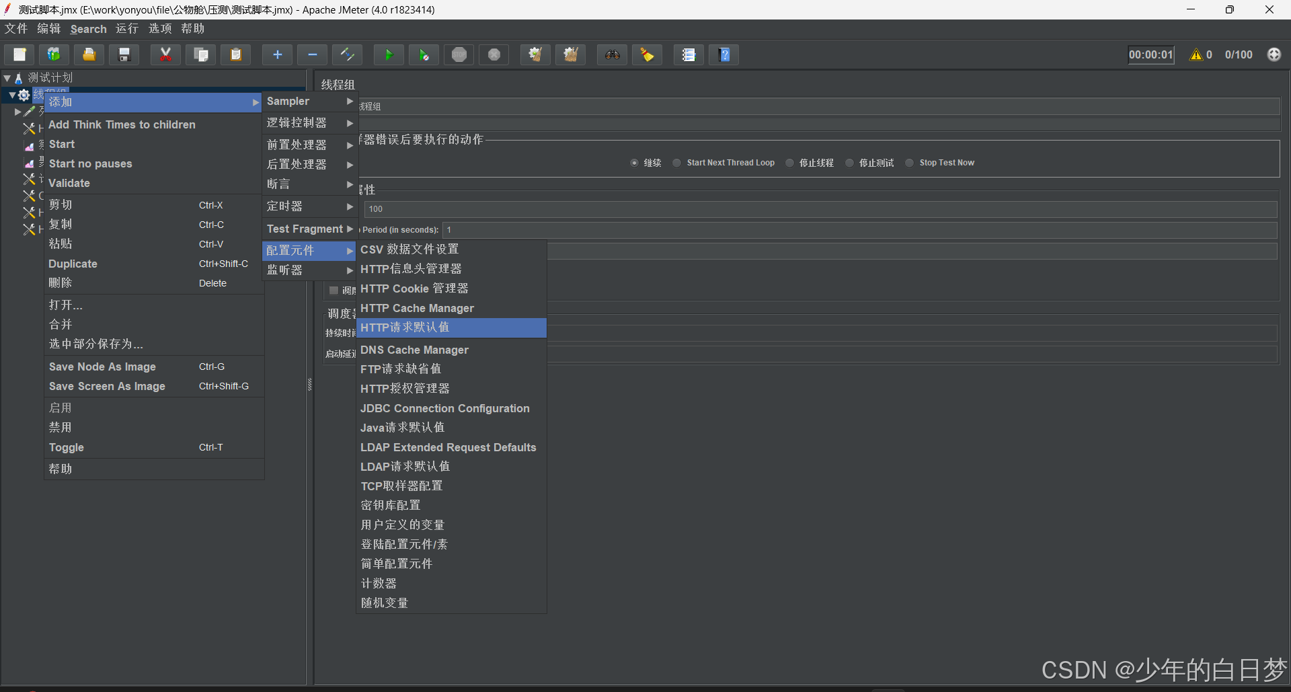Click the Open file folder icon
The height and width of the screenshot is (692, 1291).
click(89, 54)
